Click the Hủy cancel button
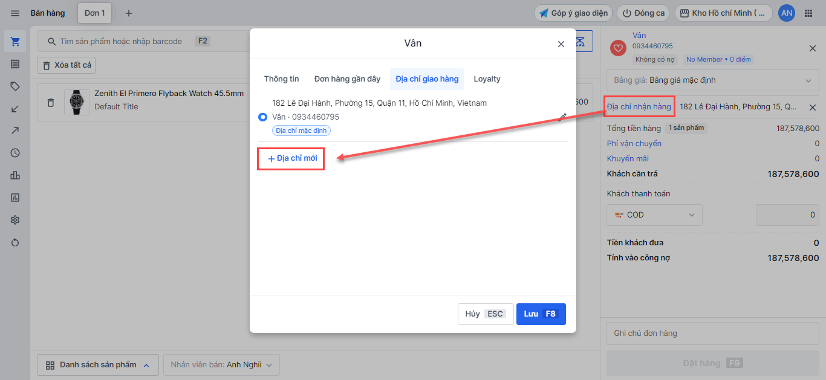 click(486, 314)
